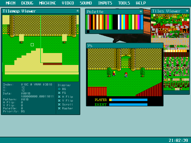Open the SOUND menu
Viewport: 191px width, 143px height.
86,3
